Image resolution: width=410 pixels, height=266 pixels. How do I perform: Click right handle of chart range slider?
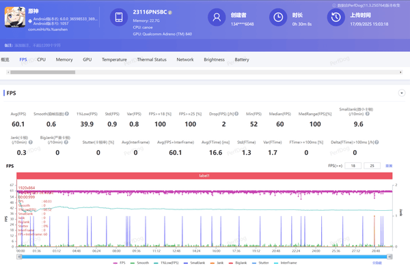pos(389,257)
